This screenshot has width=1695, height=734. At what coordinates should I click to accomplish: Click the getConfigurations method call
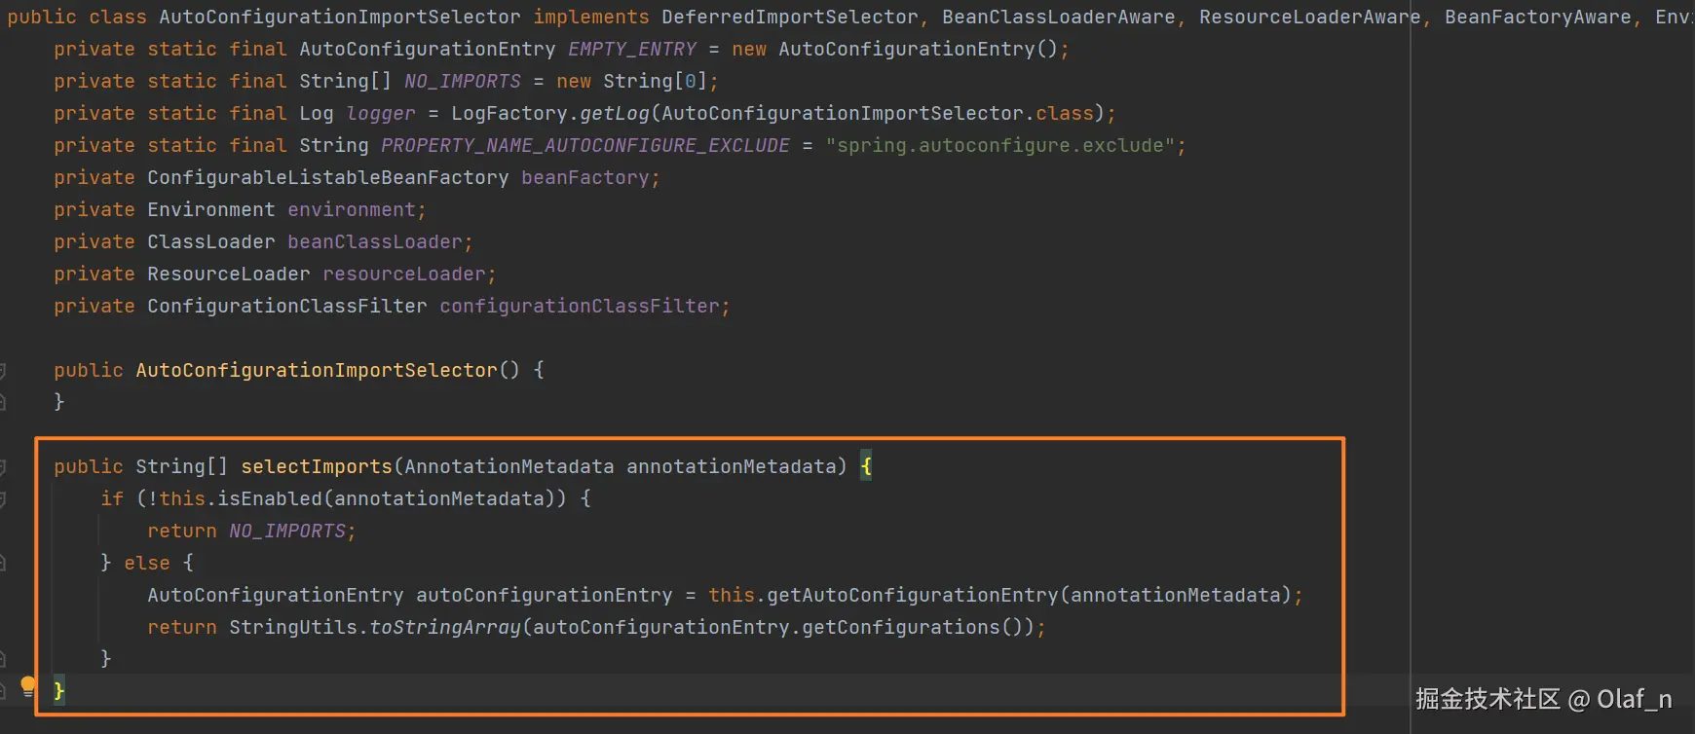901,627
